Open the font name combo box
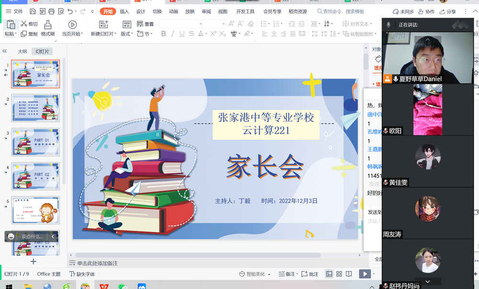 coord(181,24)
